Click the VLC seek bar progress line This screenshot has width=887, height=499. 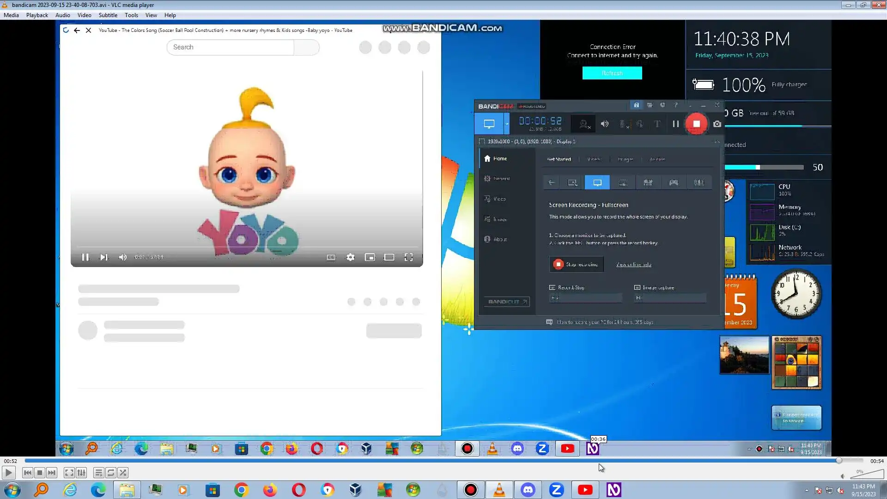pos(416,461)
